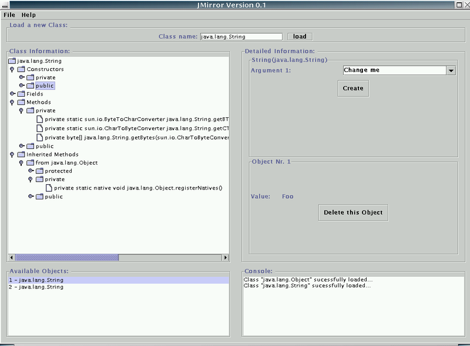Expand the public Constructors node
470x346 pixels.
22,86
